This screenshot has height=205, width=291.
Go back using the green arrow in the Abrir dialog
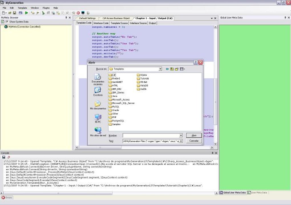(167, 69)
